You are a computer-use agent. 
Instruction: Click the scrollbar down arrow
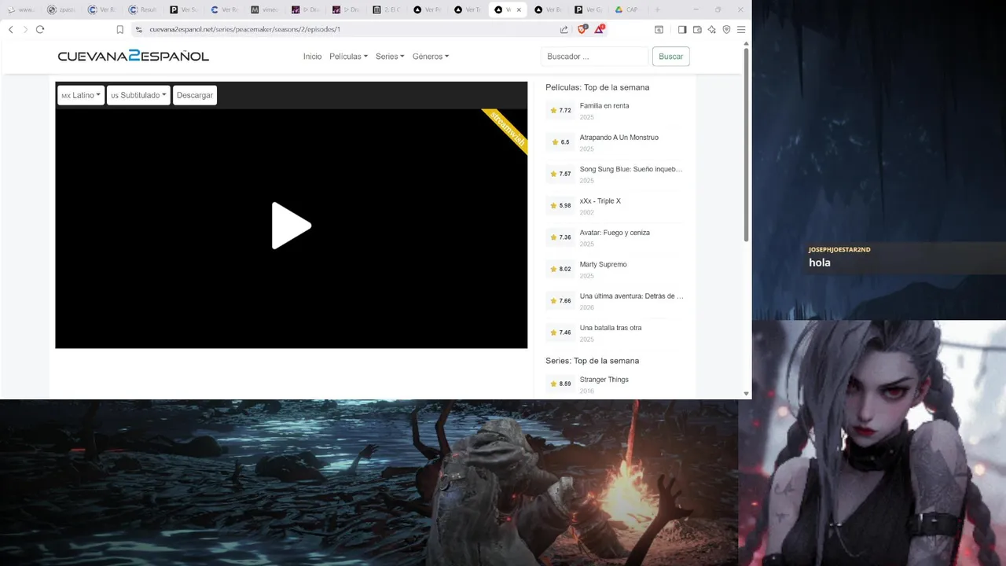coord(746,393)
